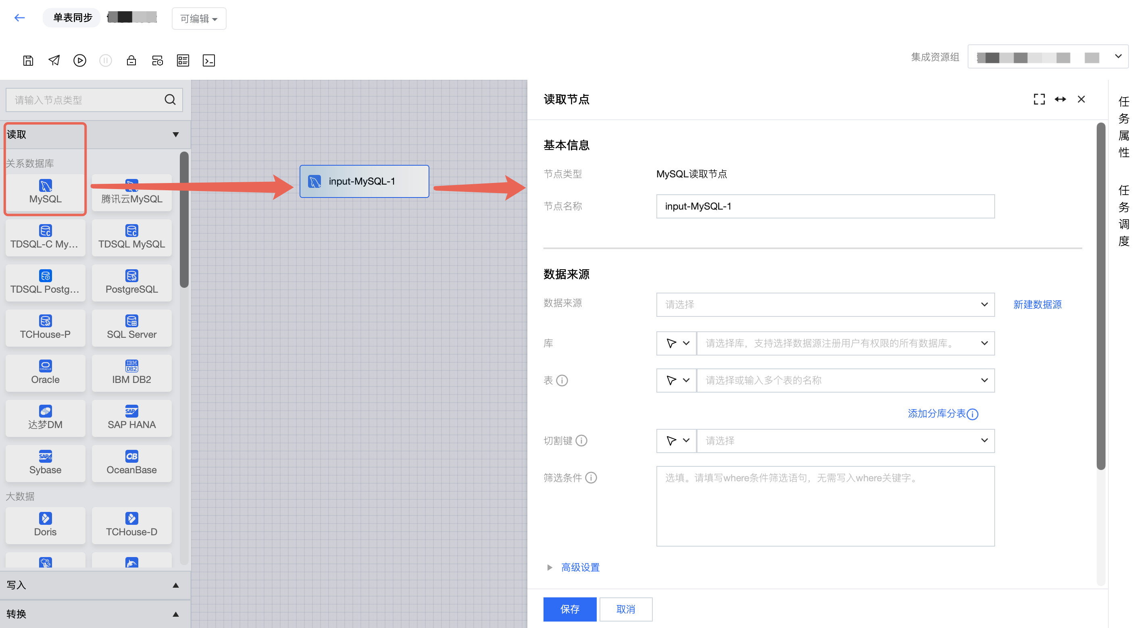Open the 数据来源 dropdown
1137x628 pixels.
pyautogui.click(x=825, y=304)
